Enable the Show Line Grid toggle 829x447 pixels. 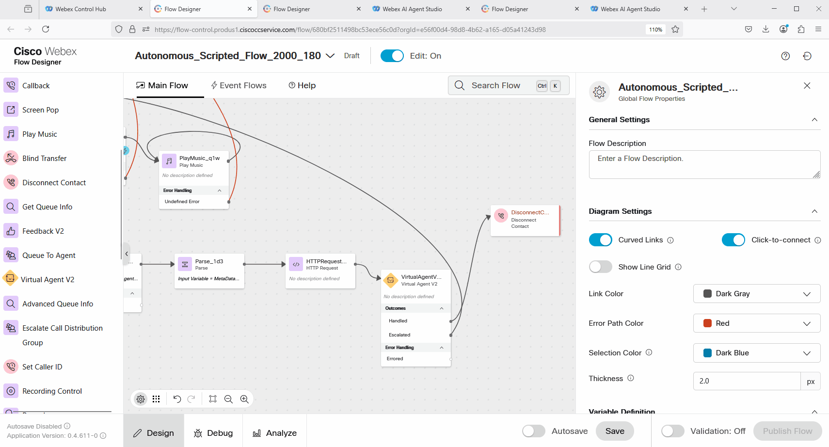(600, 267)
